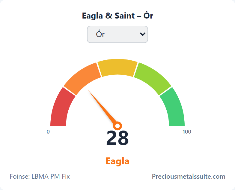Open the Ór metal dropdown
The width and height of the screenshot is (235, 190).
tap(117, 34)
